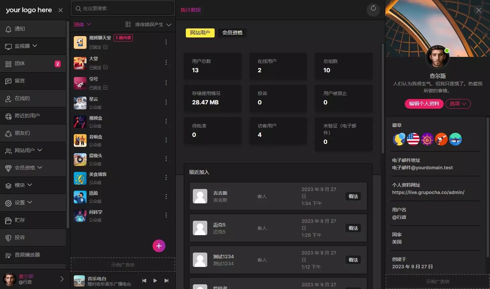Open the 选项 options dropdown on profile
Screen dimensions: 490x289
458,104
